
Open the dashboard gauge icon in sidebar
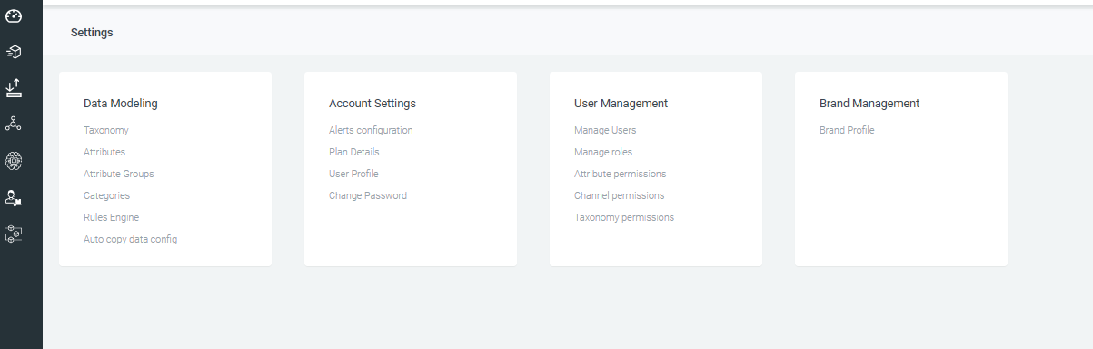[x=14, y=16]
